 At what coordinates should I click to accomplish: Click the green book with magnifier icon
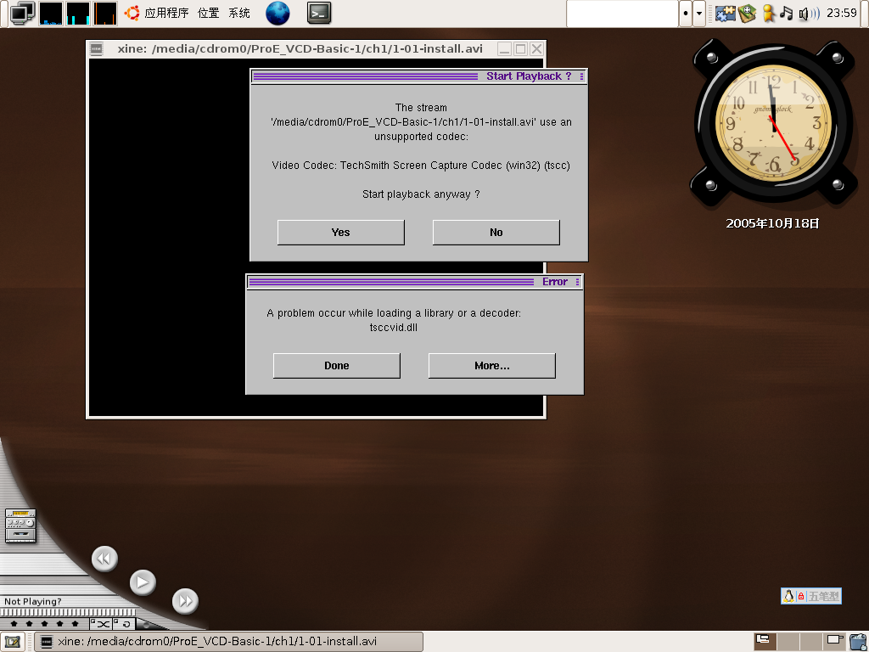pyautogui.click(x=747, y=14)
